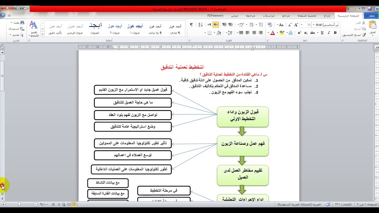The image size is (379, 213).
Task: Apply subscript x₂ formatting
Action: pyautogui.click(x=306, y=33)
